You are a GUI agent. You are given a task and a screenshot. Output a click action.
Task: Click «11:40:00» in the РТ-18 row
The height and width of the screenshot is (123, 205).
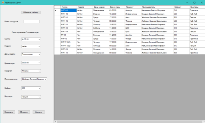(117, 35)
